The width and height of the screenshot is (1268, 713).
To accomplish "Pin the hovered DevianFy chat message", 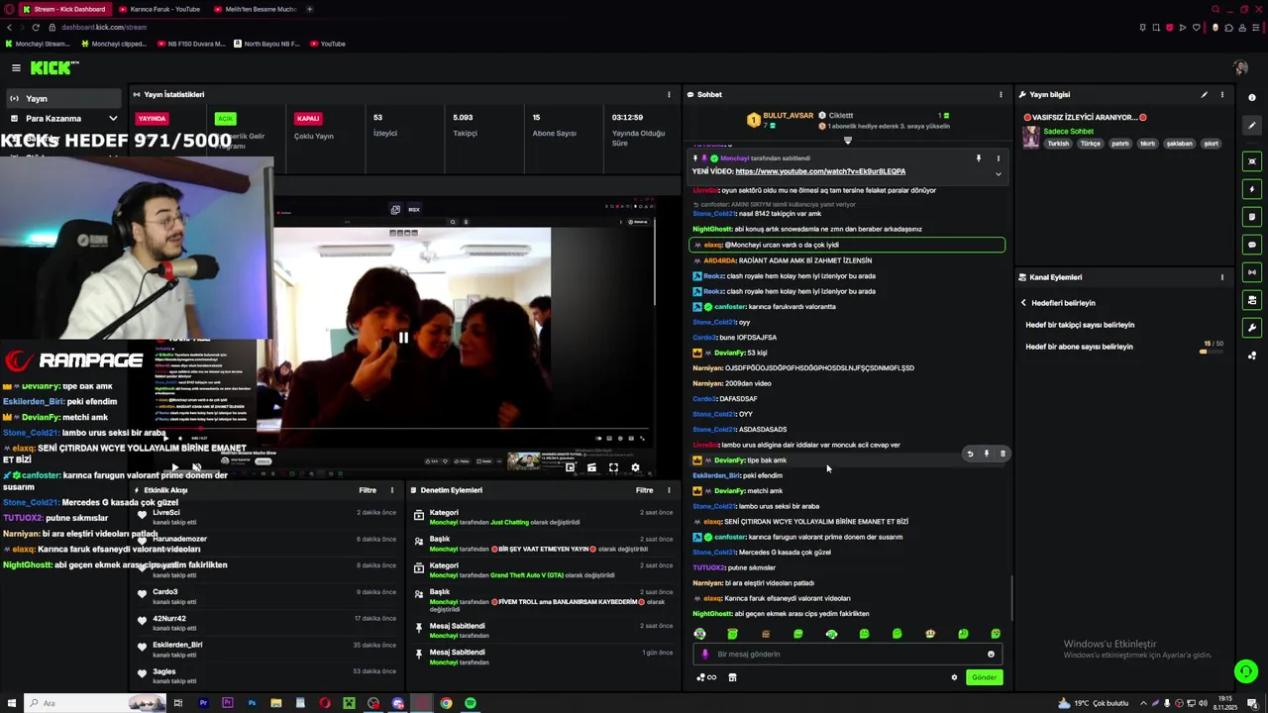I will (986, 454).
